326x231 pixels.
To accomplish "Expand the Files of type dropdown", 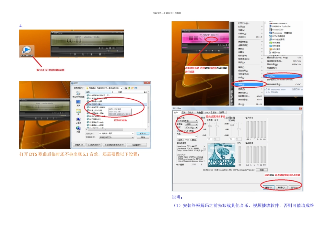I will click(133, 137).
